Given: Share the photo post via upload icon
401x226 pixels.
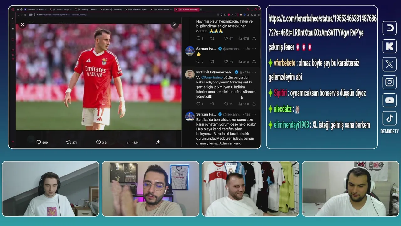Looking at the screenshot, I should click(x=158, y=142).
